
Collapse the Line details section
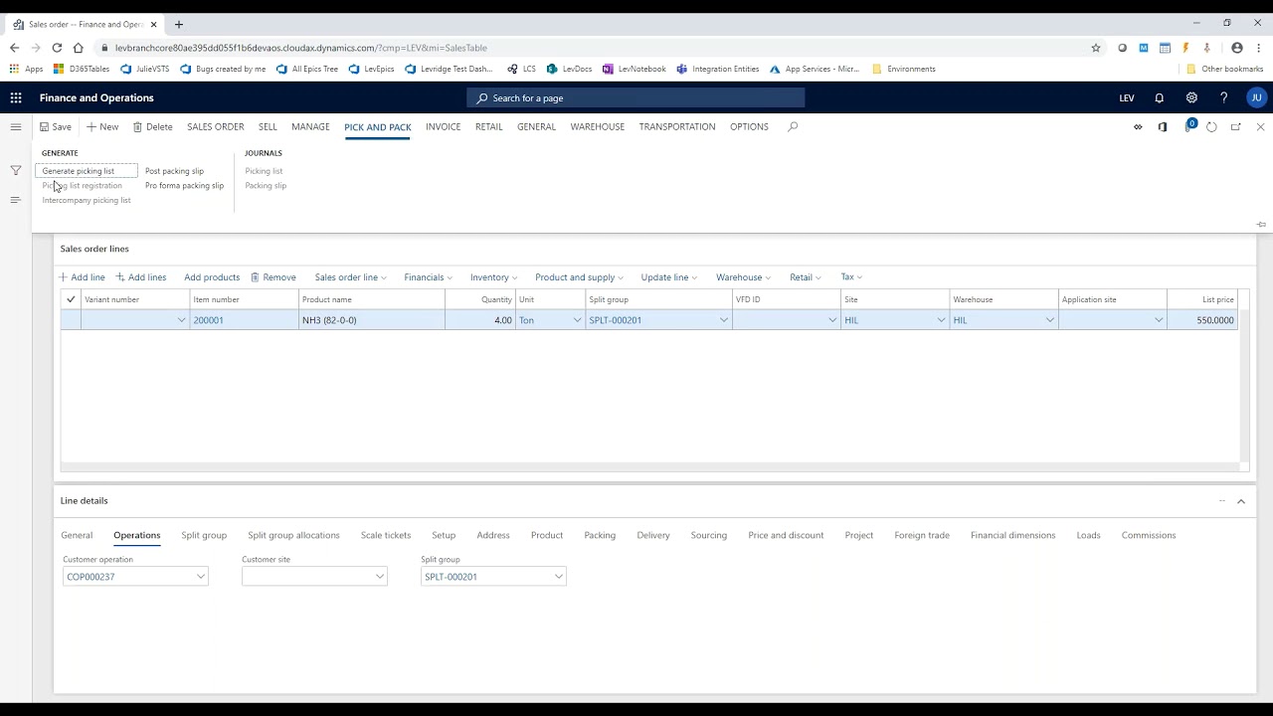pyautogui.click(x=1241, y=501)
